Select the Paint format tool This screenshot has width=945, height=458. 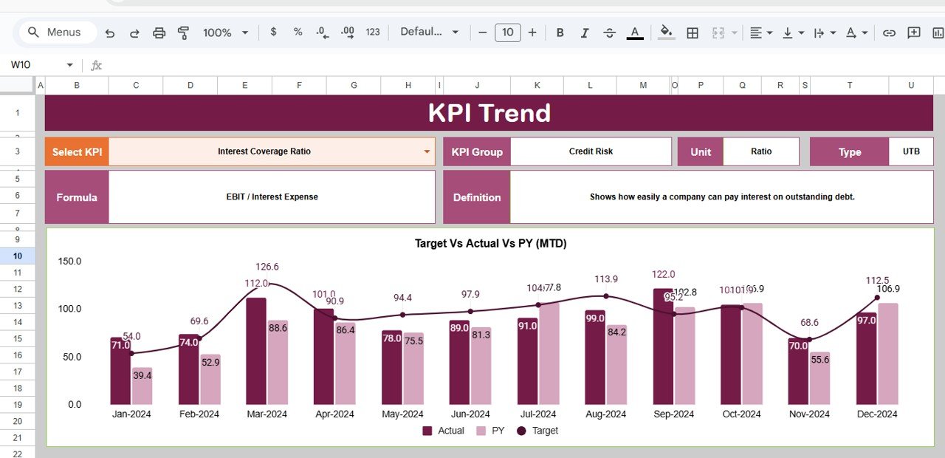pos(182,33)
